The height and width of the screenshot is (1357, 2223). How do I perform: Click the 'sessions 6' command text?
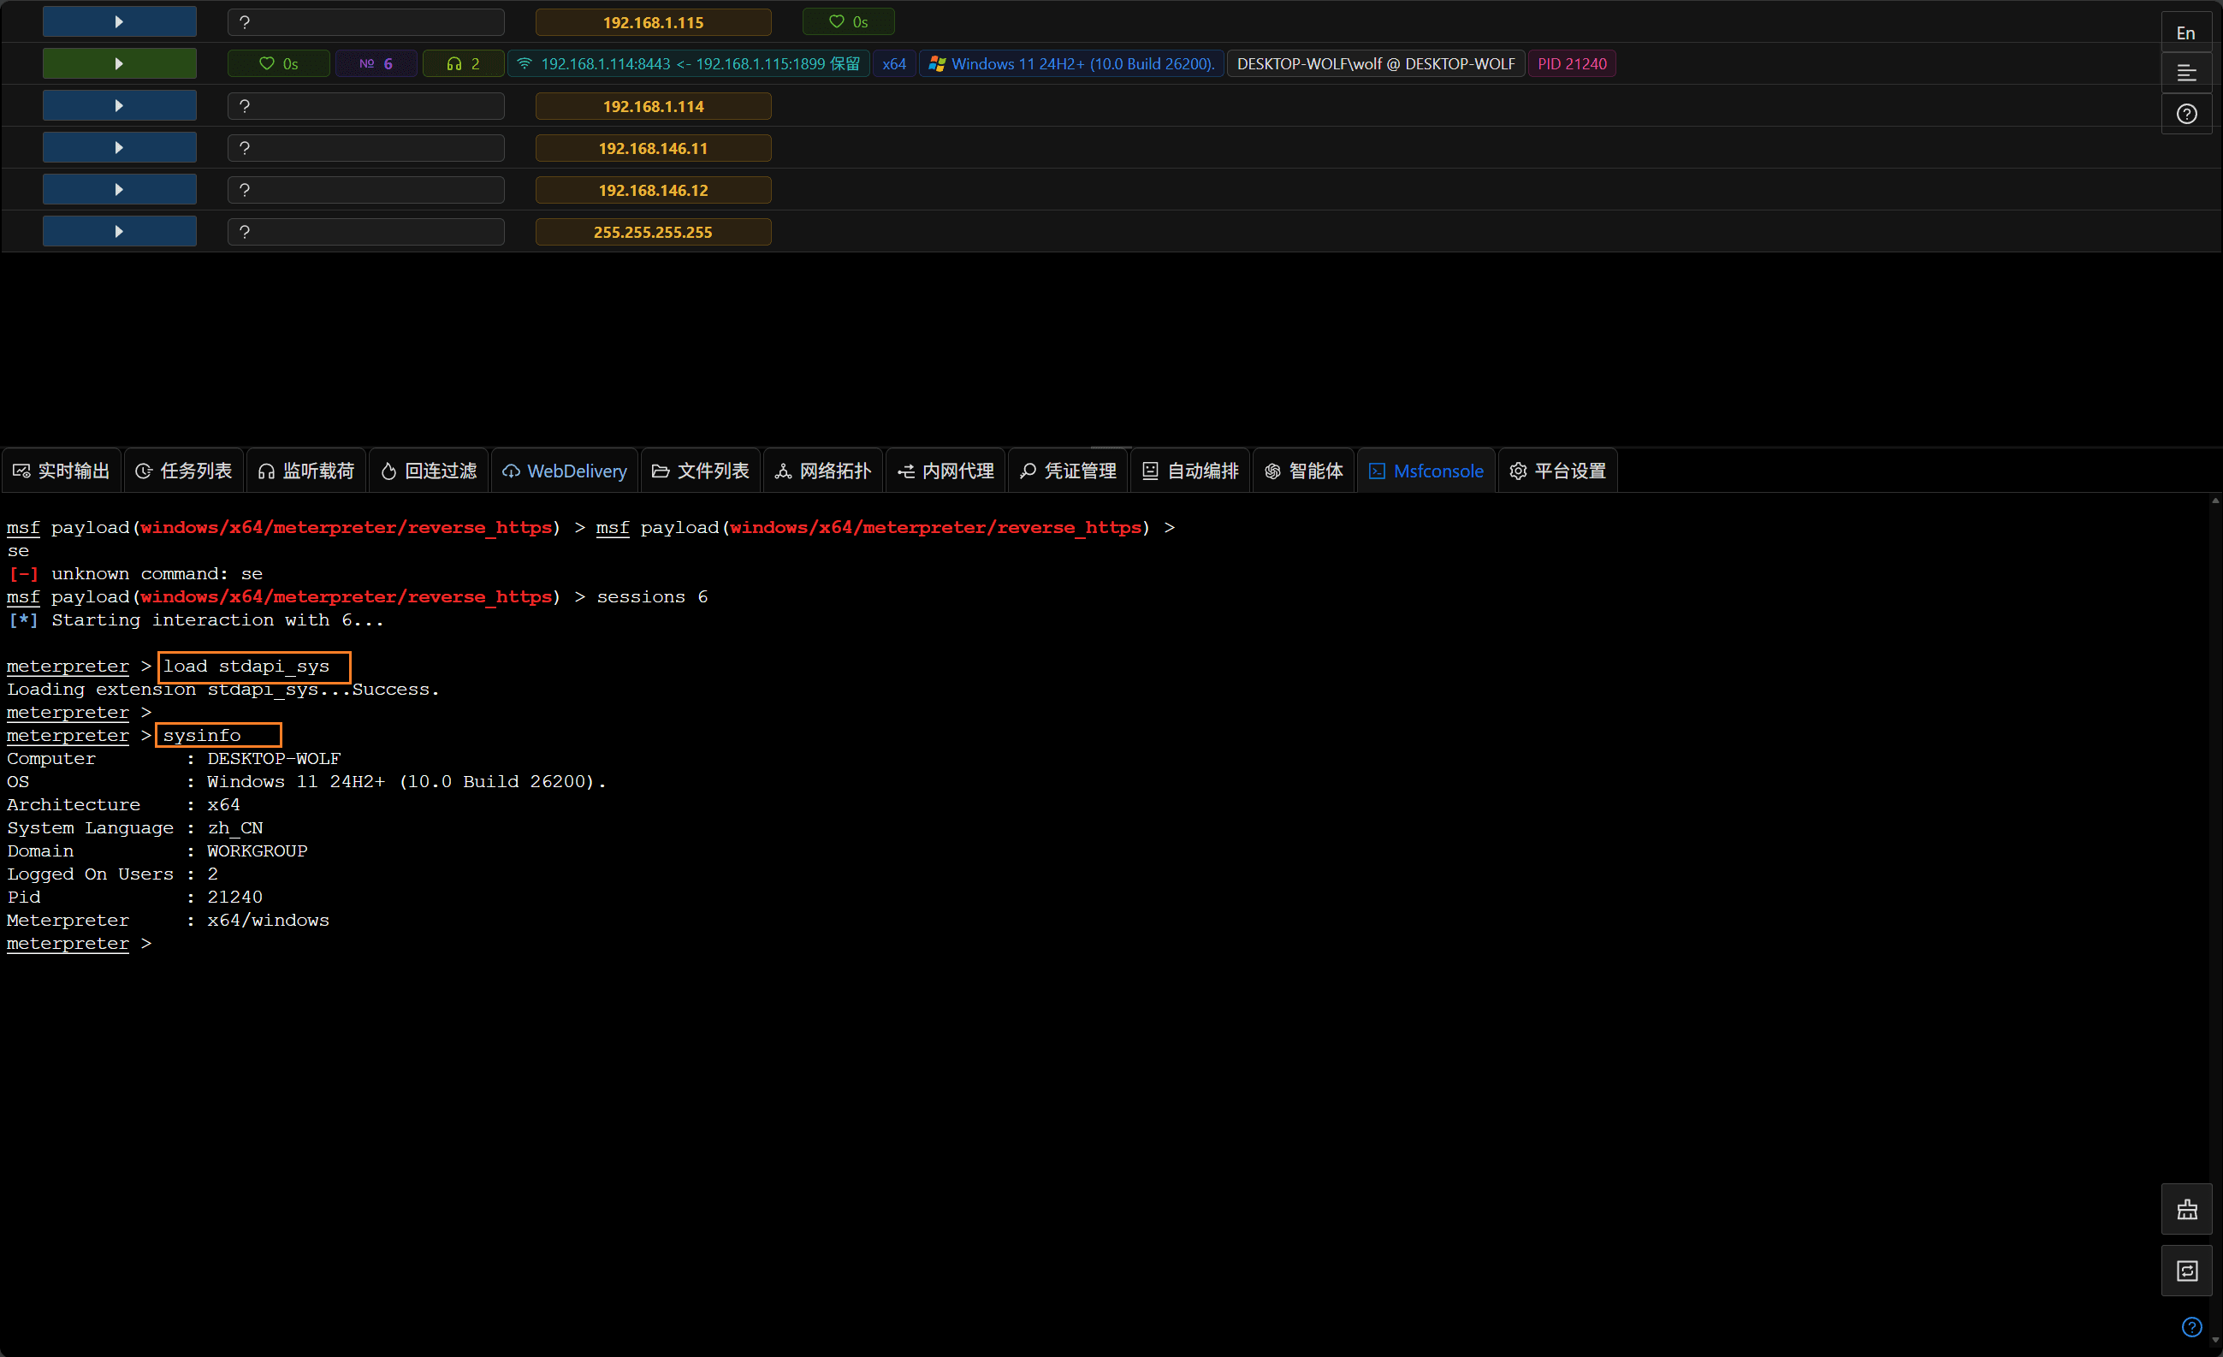[652, 597]
